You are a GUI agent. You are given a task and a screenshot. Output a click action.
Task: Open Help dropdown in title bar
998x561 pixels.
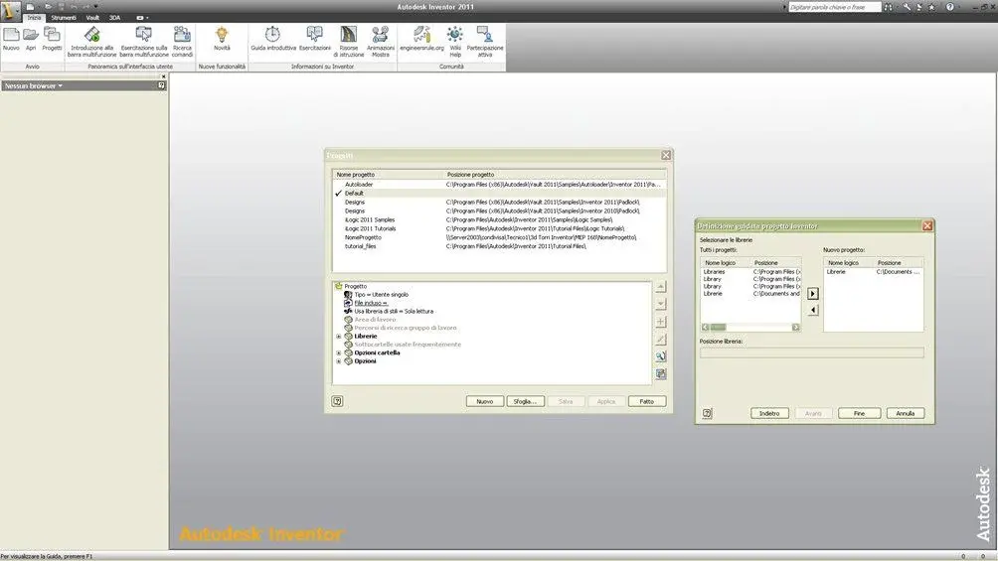coord(959,6)
